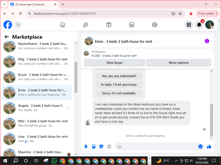This screenshot has width=221, height=165.
Task: Send quick reply "In talks. I'll let you know."
Action: 119,84
